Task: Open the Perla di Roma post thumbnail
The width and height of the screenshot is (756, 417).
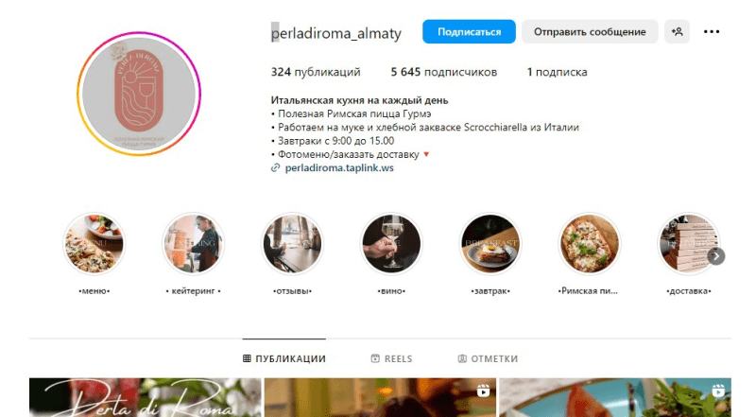Action: pyautogui.click(x=146, y=397)
